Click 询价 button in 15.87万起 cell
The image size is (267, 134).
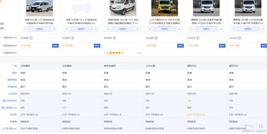click(222, 46)
